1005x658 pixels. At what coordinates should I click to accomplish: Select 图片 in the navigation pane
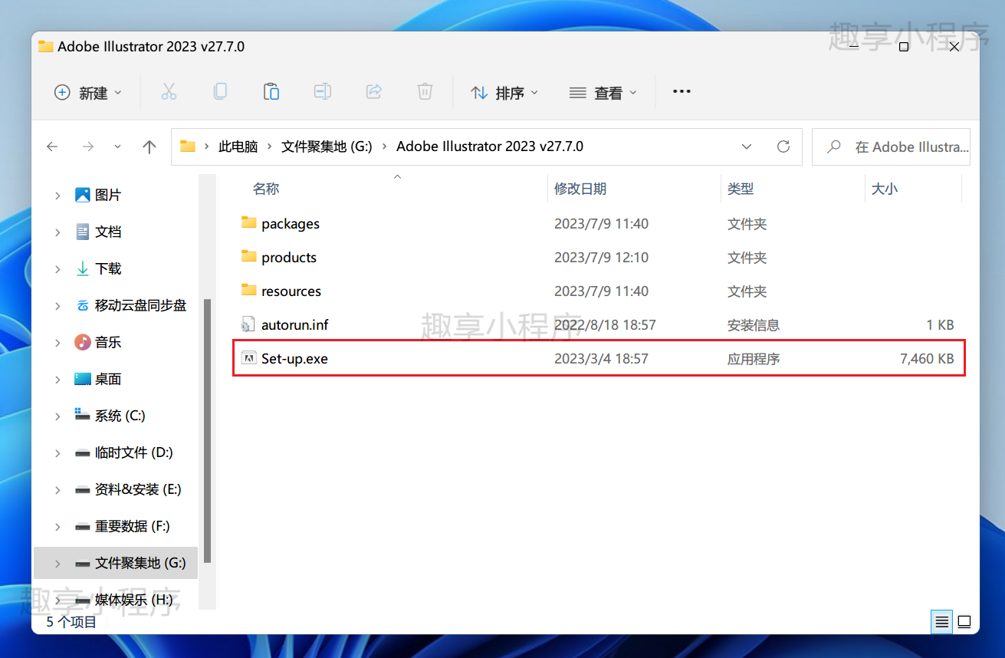tap(108, 195)
